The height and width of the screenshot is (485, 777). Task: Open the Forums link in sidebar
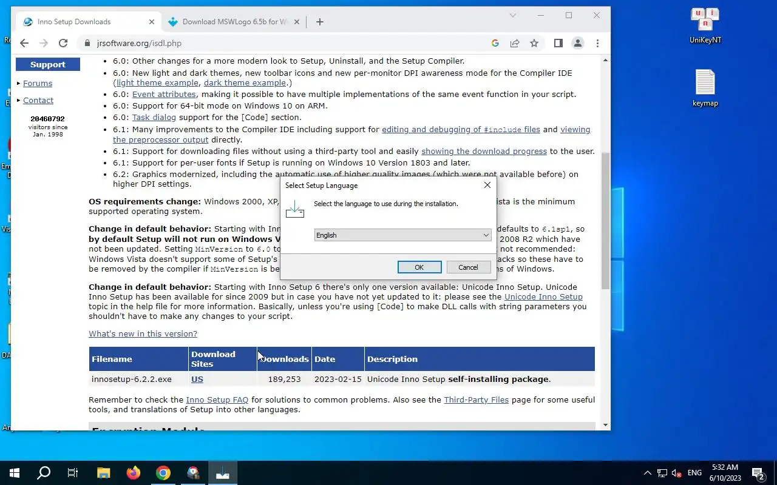click(38, 84)
